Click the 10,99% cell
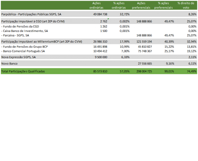This screenshot has width=198, height=161. point(125,47)
